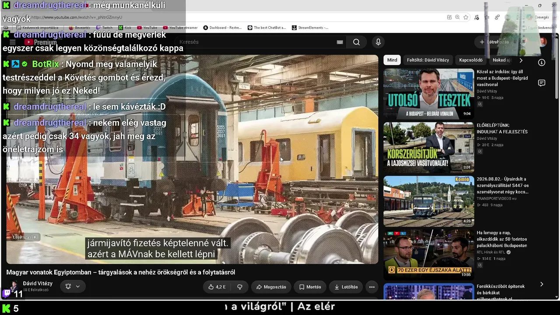Go to YouTube Premium home logo
This screenshot has height=315, width=560.
coord(41,42)
